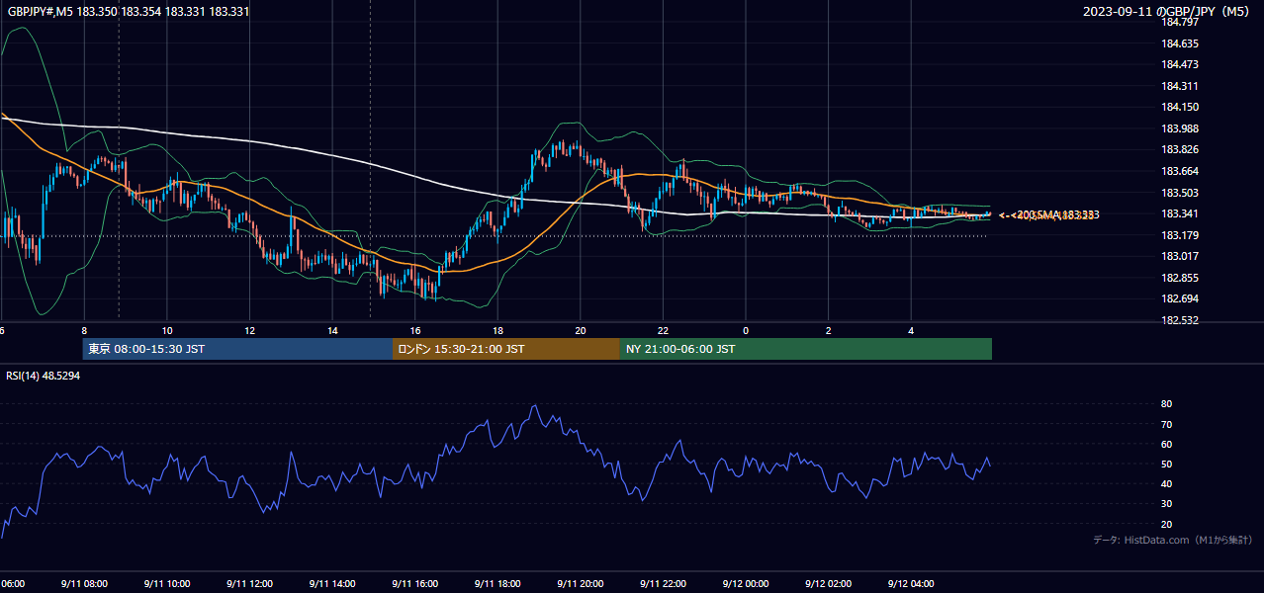The width and height of the screenshot is (1264, 593).
Task: Click the bottom time label 9/11 10:00
Action: coord(167,584)
